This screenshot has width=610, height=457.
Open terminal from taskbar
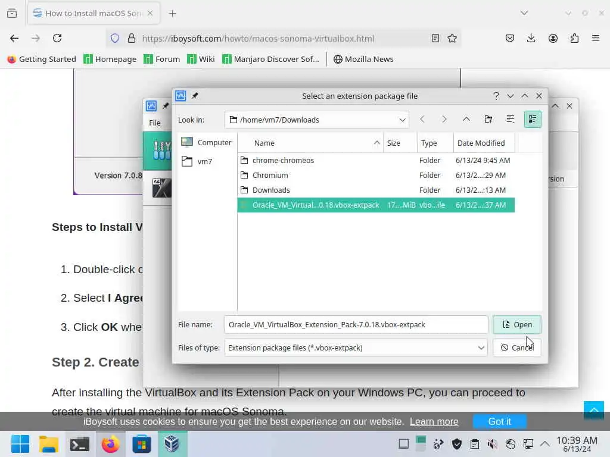[80, 444]
